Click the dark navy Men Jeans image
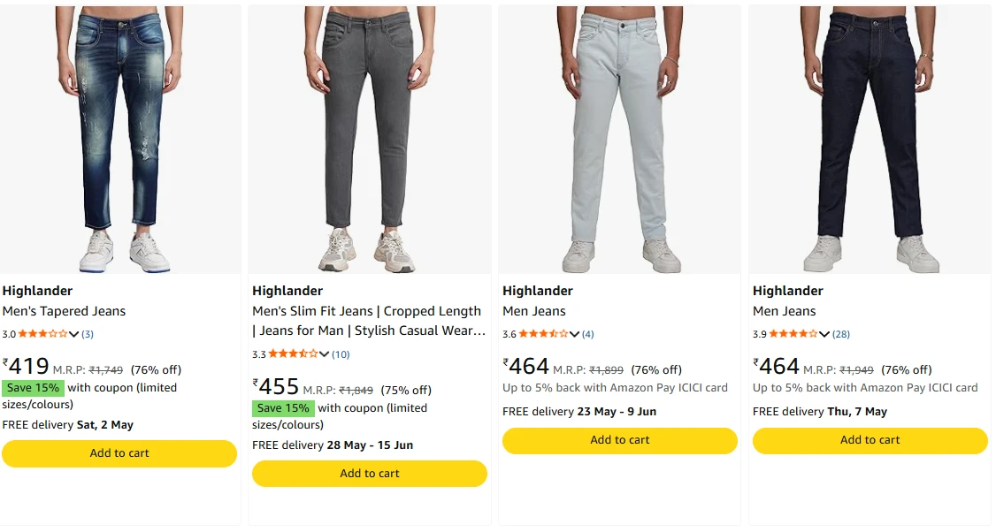996x532 pixels. pyautogui.click(x=870, y=139)
